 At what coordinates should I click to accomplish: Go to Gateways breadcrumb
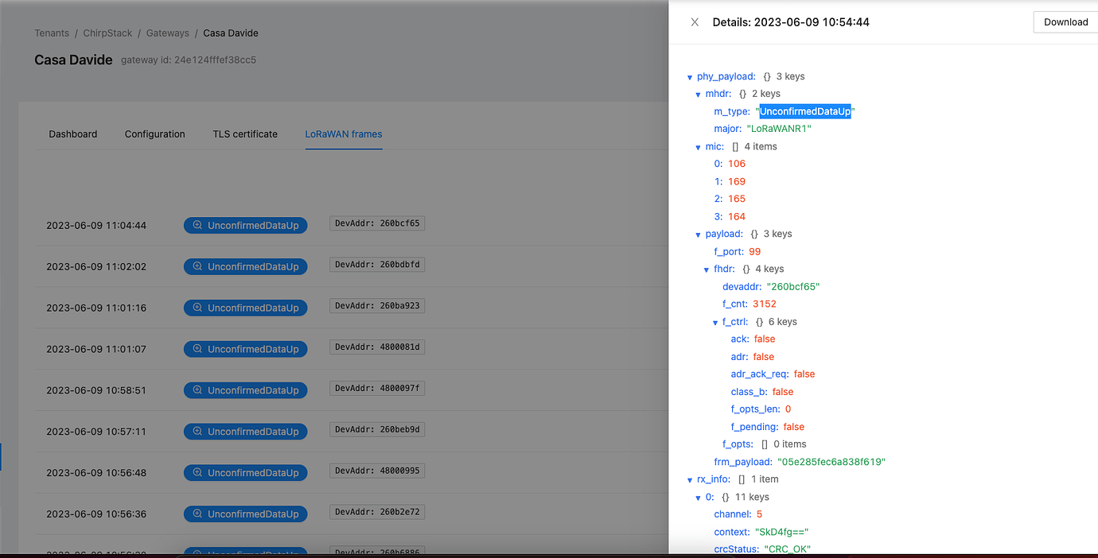(168, 33)
